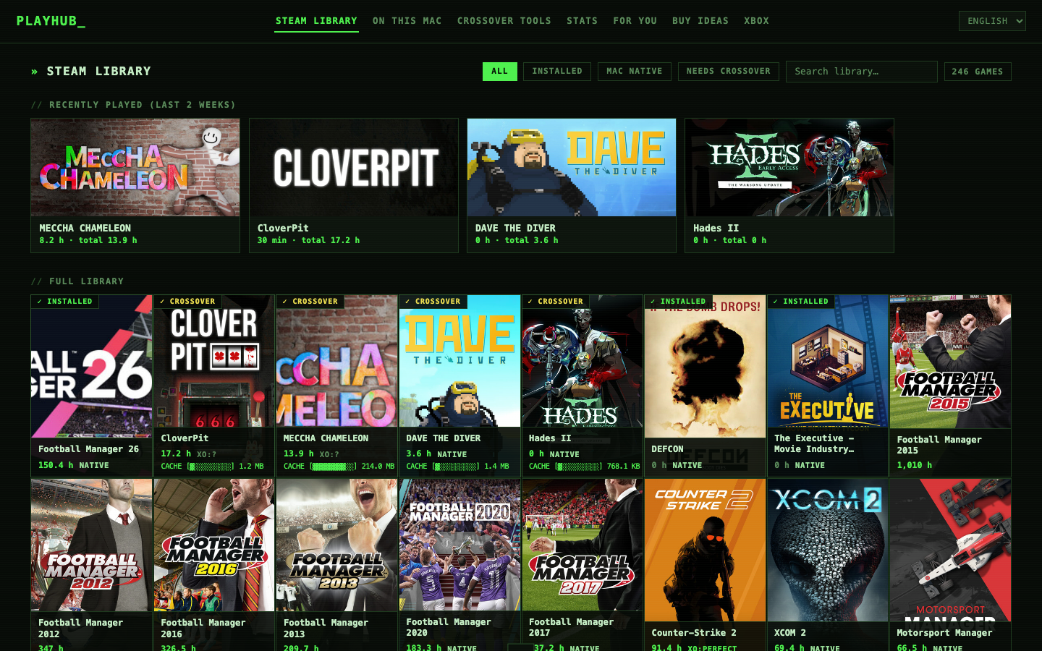The height and width of the screenshot is (651, 1042).
Task: Select the ALL filter
Action: (x=500, y=72)
